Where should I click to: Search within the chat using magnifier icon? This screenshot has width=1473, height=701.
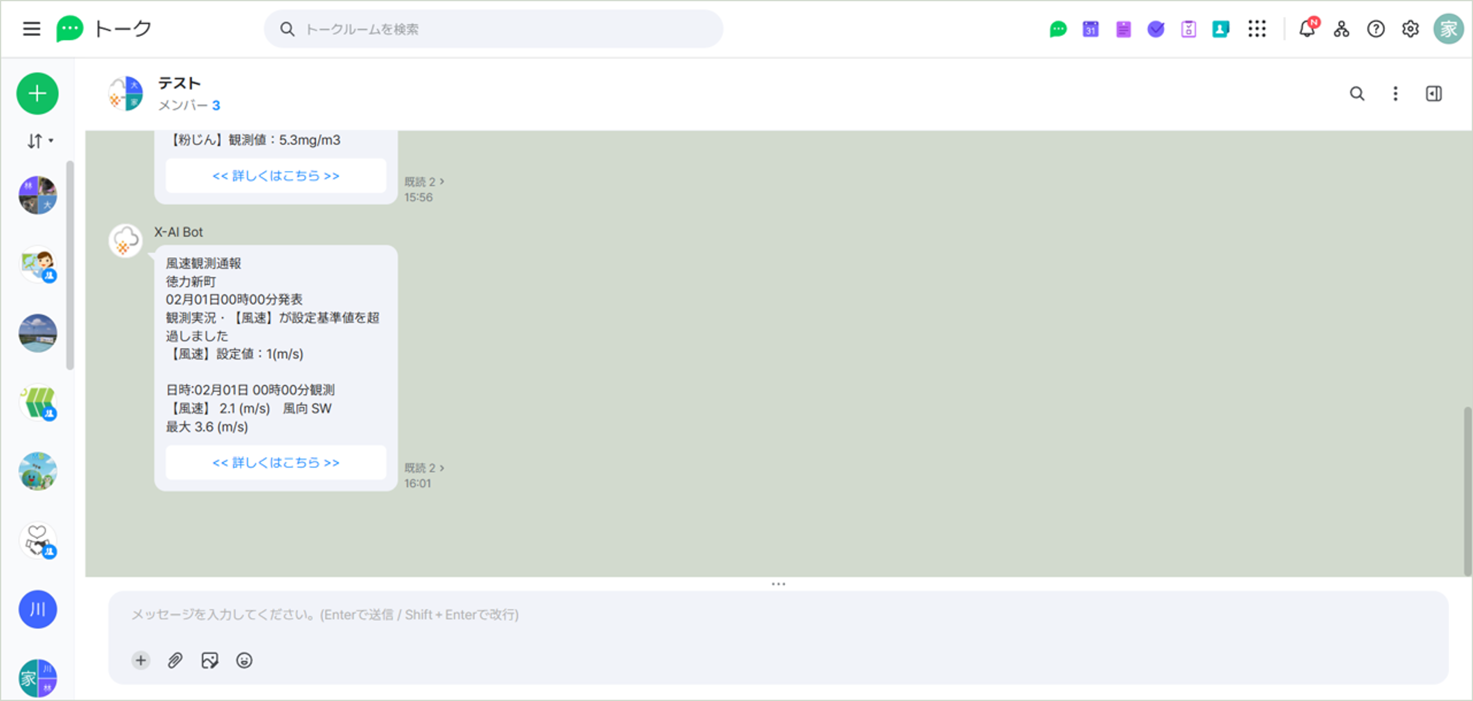[1357, 93]
